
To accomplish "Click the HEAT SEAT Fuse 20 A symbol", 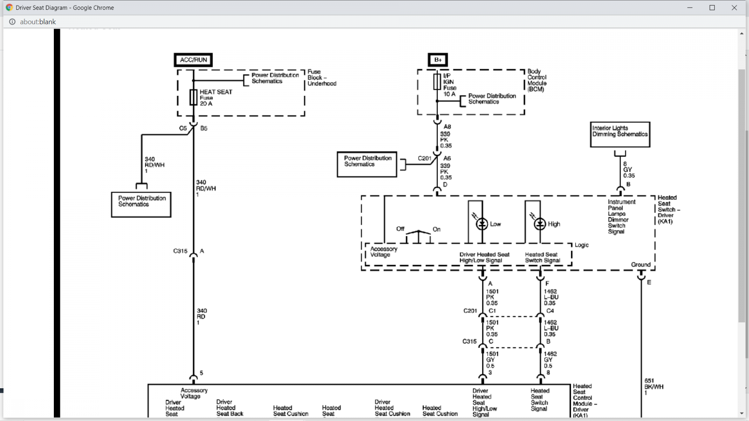I will [x=193, y=97].
